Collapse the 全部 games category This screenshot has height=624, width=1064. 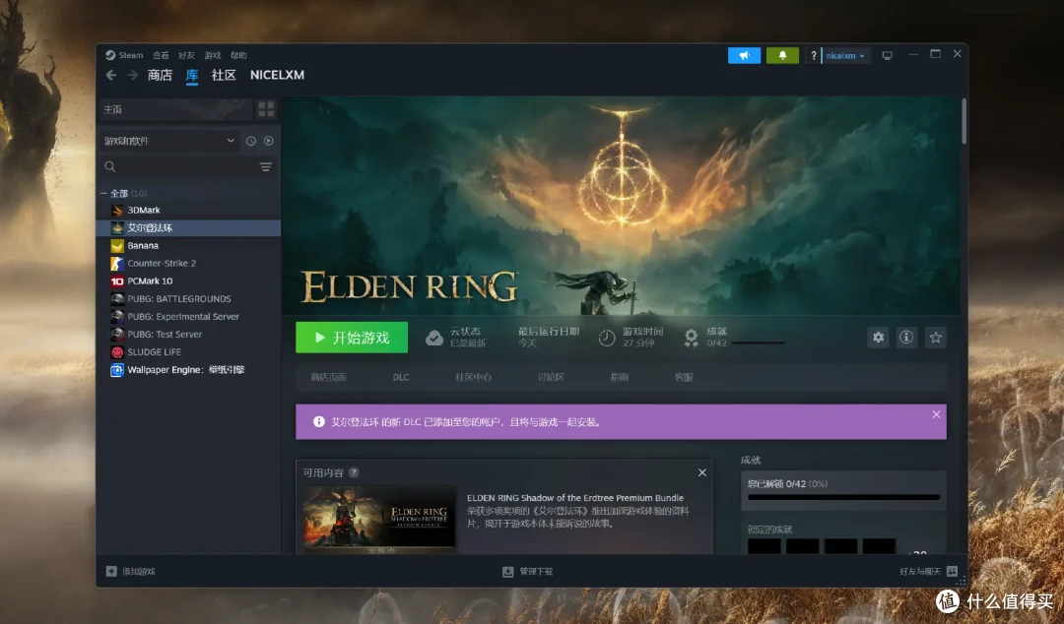pyautogui.click(x=103, y=193)
